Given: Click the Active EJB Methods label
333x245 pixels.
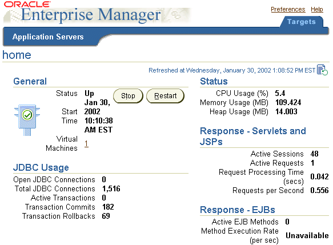Looking at the screenshot, I should click(245, 222).
